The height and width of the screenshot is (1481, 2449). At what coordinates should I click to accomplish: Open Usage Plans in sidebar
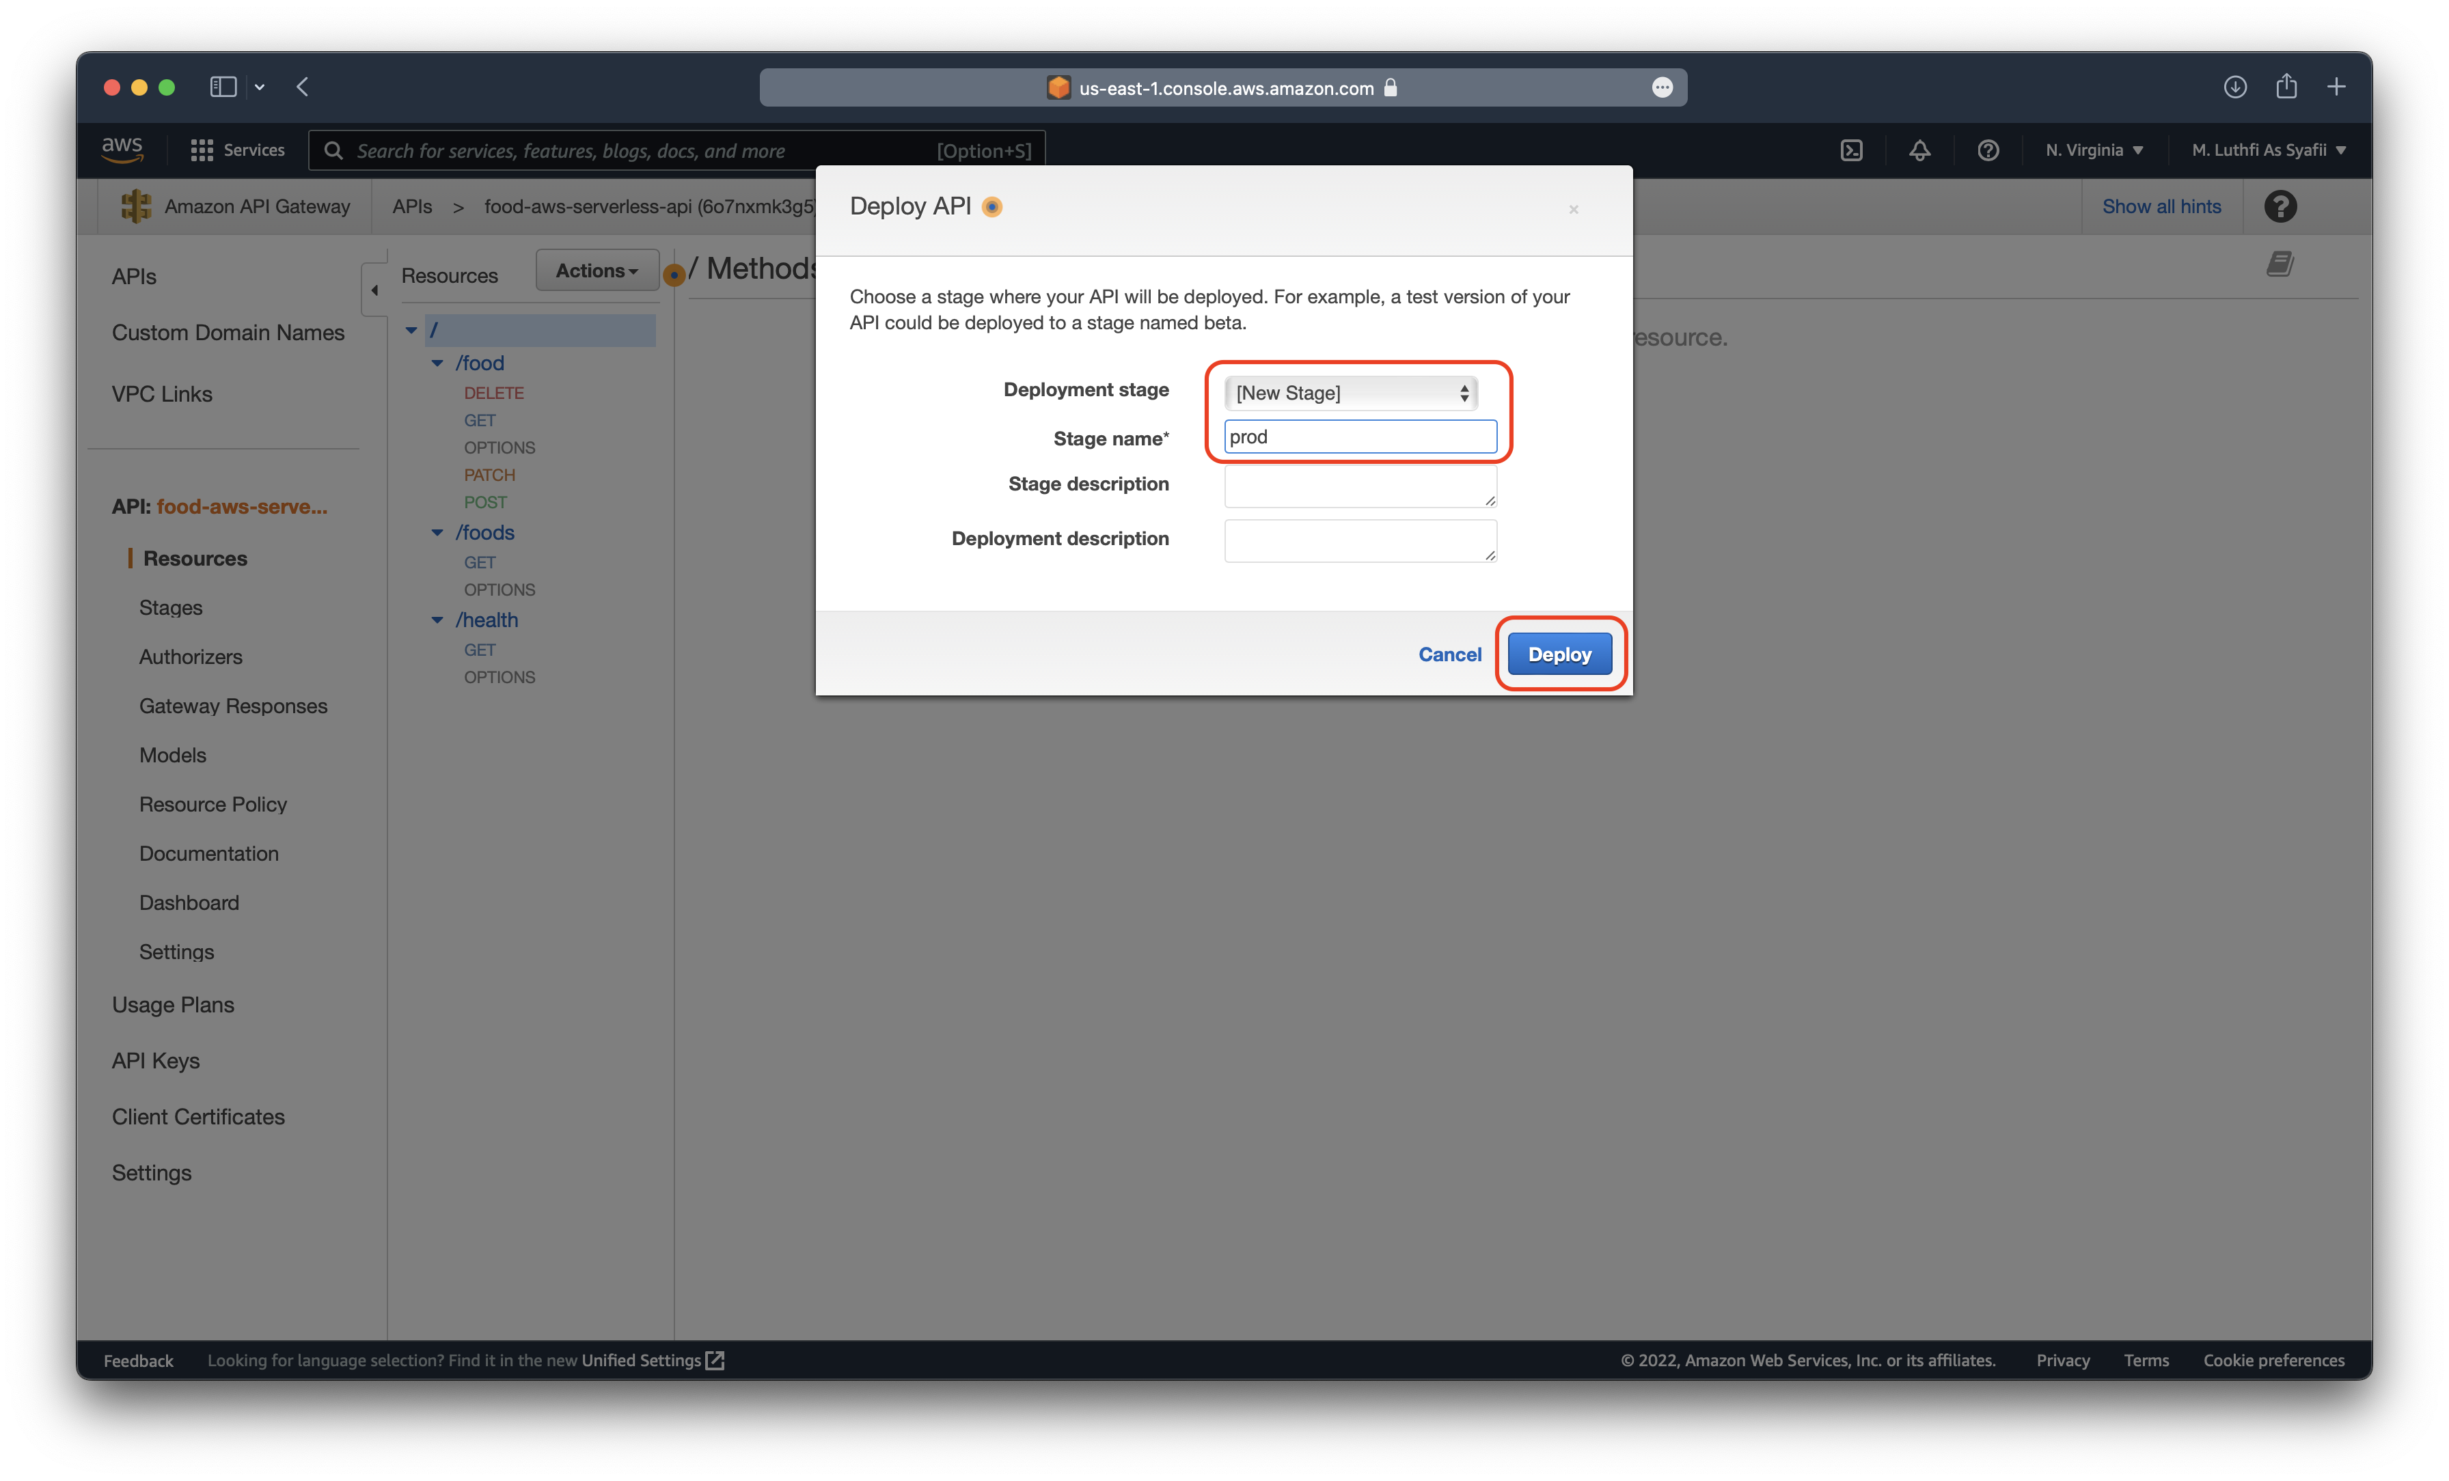173,1004
